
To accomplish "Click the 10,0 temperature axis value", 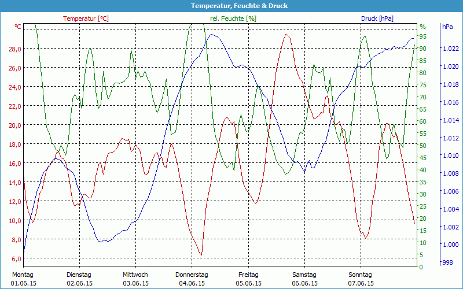I will [15, 221].
